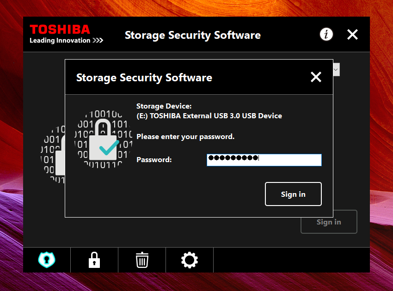The width and height of the screenshot is (393, 291).
Task: Expand the device dropdown behind the dialog
Action: pos(336,70)
